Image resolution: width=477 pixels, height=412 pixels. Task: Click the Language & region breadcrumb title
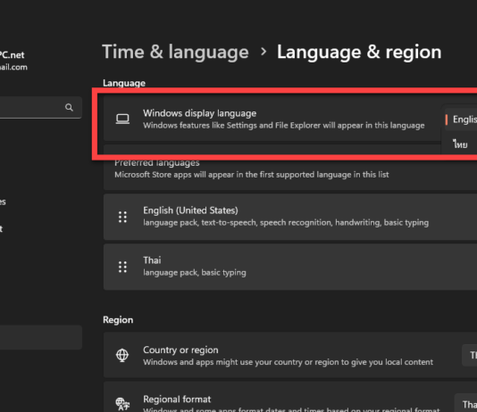(x=359, y=52)
